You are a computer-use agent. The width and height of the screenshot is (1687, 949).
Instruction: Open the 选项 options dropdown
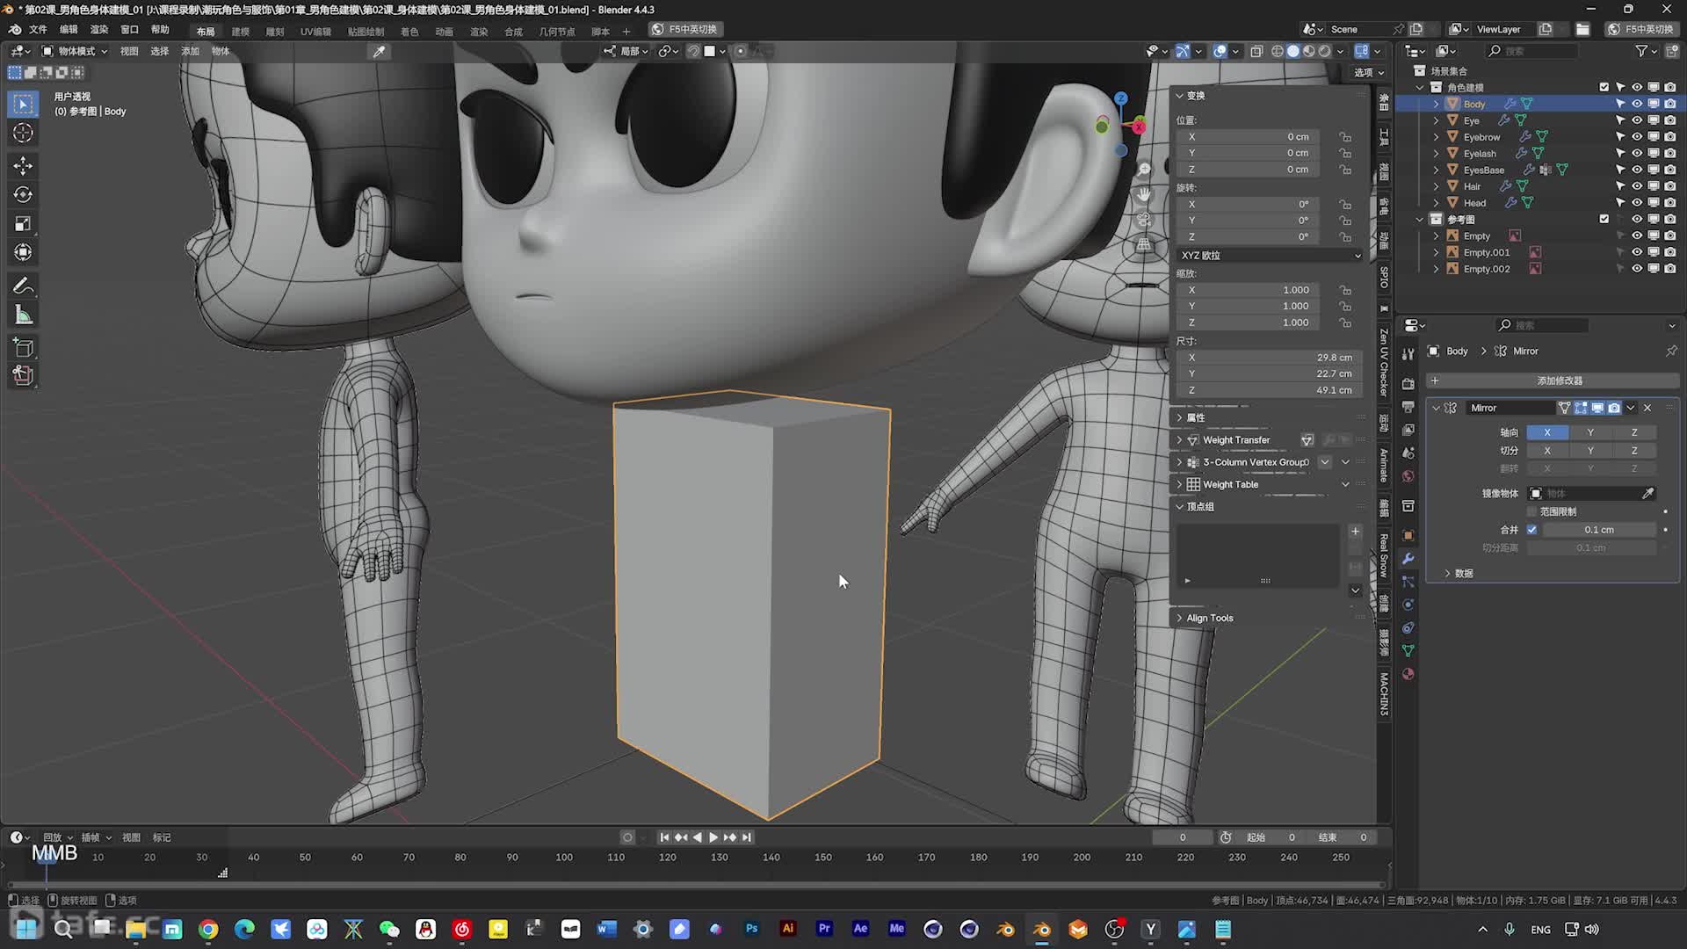pos(1369,72)
